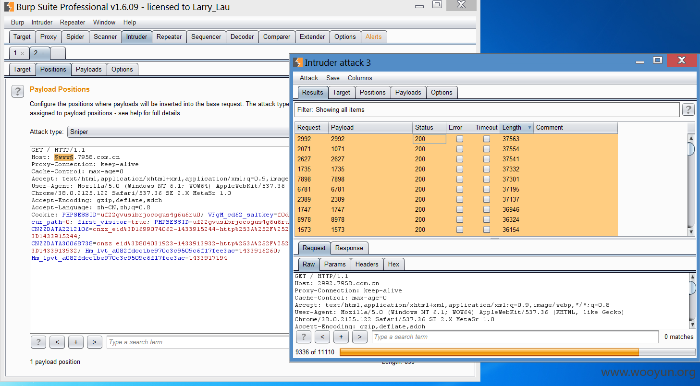Tick the Error checkbox for request 2071
This screenshot has width=700, height=386.
pyautogui.click(x=460, y=149)
